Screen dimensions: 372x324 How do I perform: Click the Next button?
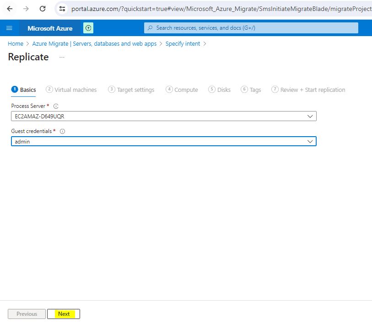[64, 314]
